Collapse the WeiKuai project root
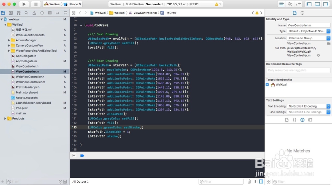 coord(2,19)
